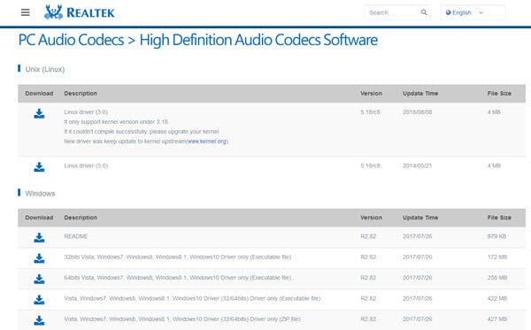This screenshot has width=531, height=330.
Task: Open the www.kernel.org link
Action: coord(207,142)
